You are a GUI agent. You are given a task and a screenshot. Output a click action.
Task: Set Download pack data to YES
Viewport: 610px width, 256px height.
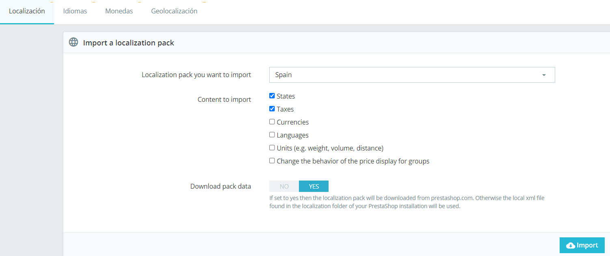(x=314, y=186)
